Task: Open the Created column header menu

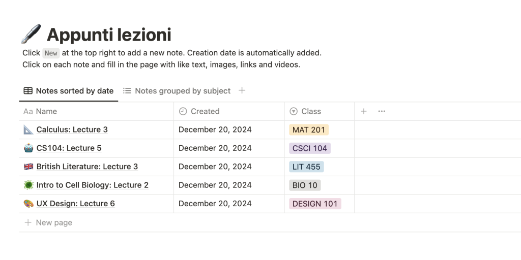Action: [205, 111]
